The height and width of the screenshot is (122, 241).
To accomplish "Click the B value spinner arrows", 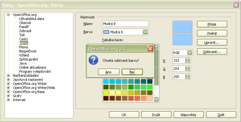I will pos(187,77).
